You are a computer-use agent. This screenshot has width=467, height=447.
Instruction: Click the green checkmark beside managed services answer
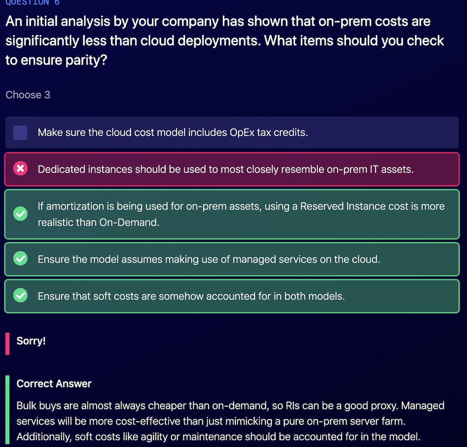(20, 259)
